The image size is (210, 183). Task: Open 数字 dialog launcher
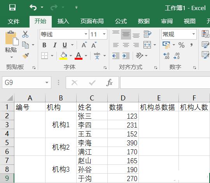tap(194, 68)
